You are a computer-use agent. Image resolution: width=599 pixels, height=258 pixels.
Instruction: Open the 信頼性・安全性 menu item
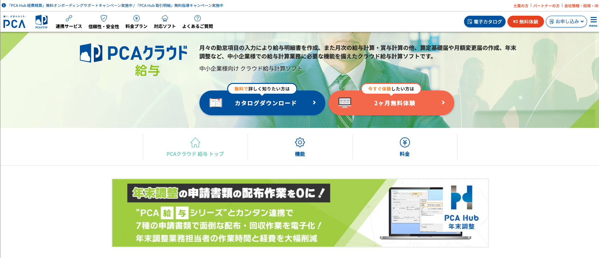coord(104,22)
